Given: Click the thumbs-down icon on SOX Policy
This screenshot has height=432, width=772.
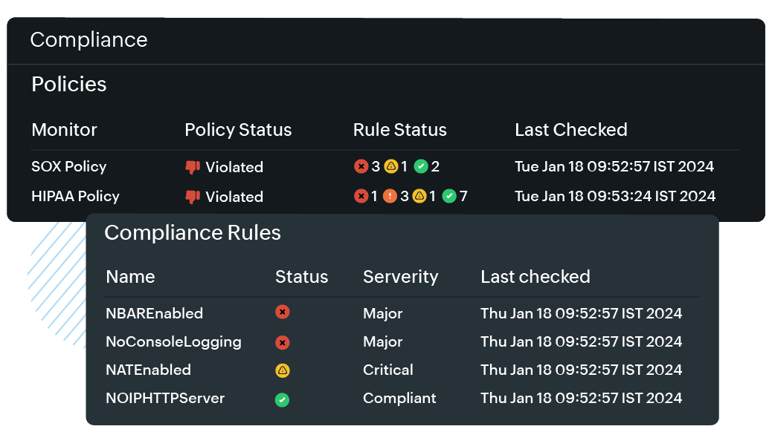Looking at the screenshot, I should [192, 166].
